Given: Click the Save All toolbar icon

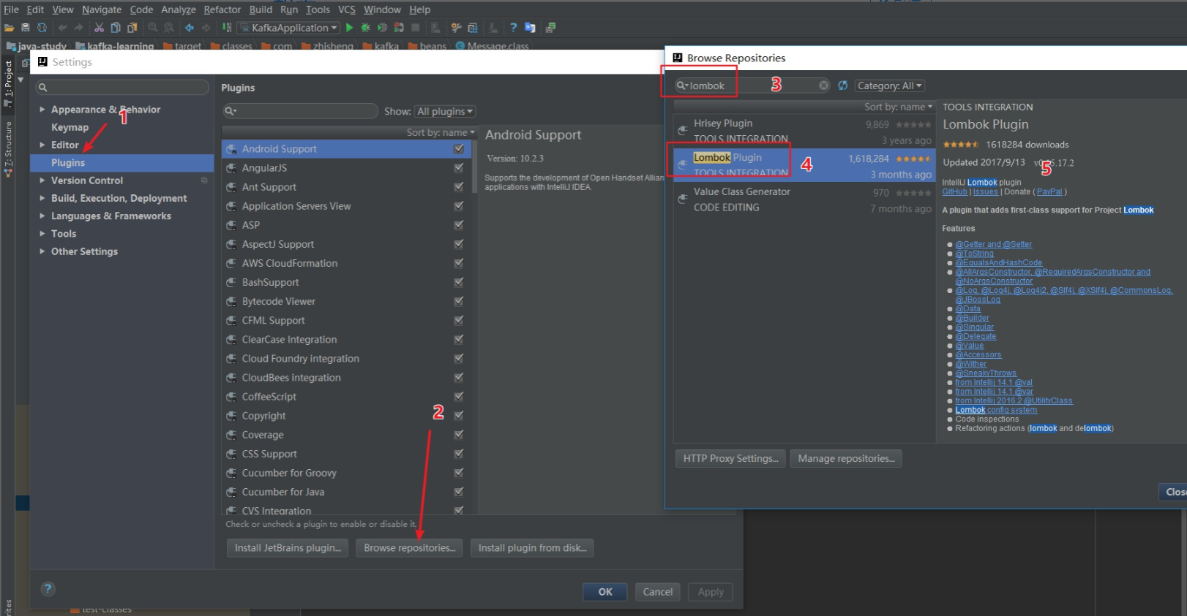Looking at the screenshot, I should click(25, 28).
